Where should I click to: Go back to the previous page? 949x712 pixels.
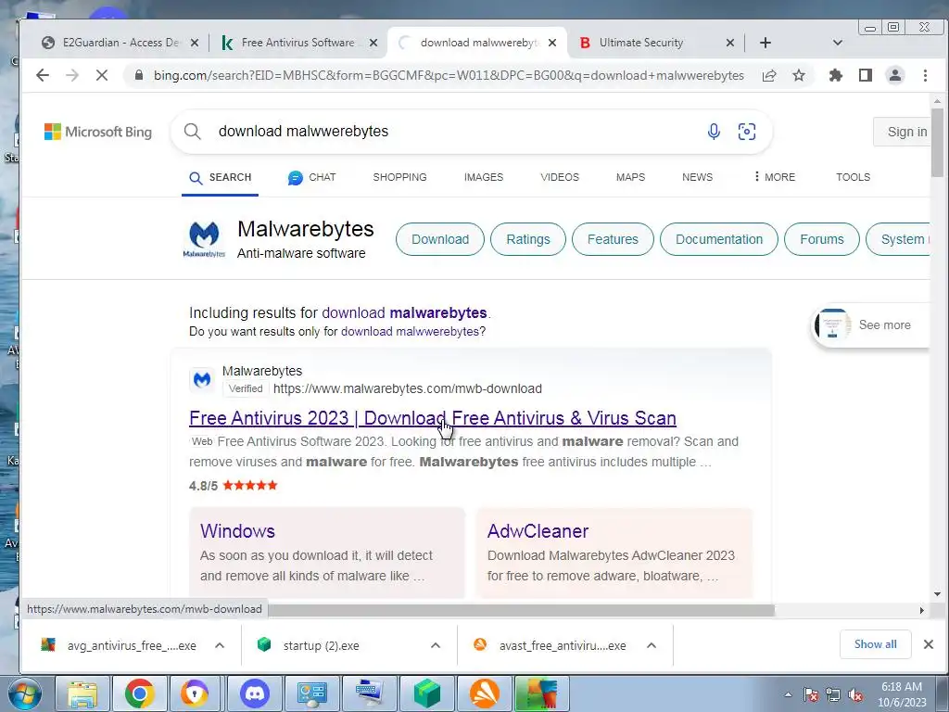(x=43, y=76)
